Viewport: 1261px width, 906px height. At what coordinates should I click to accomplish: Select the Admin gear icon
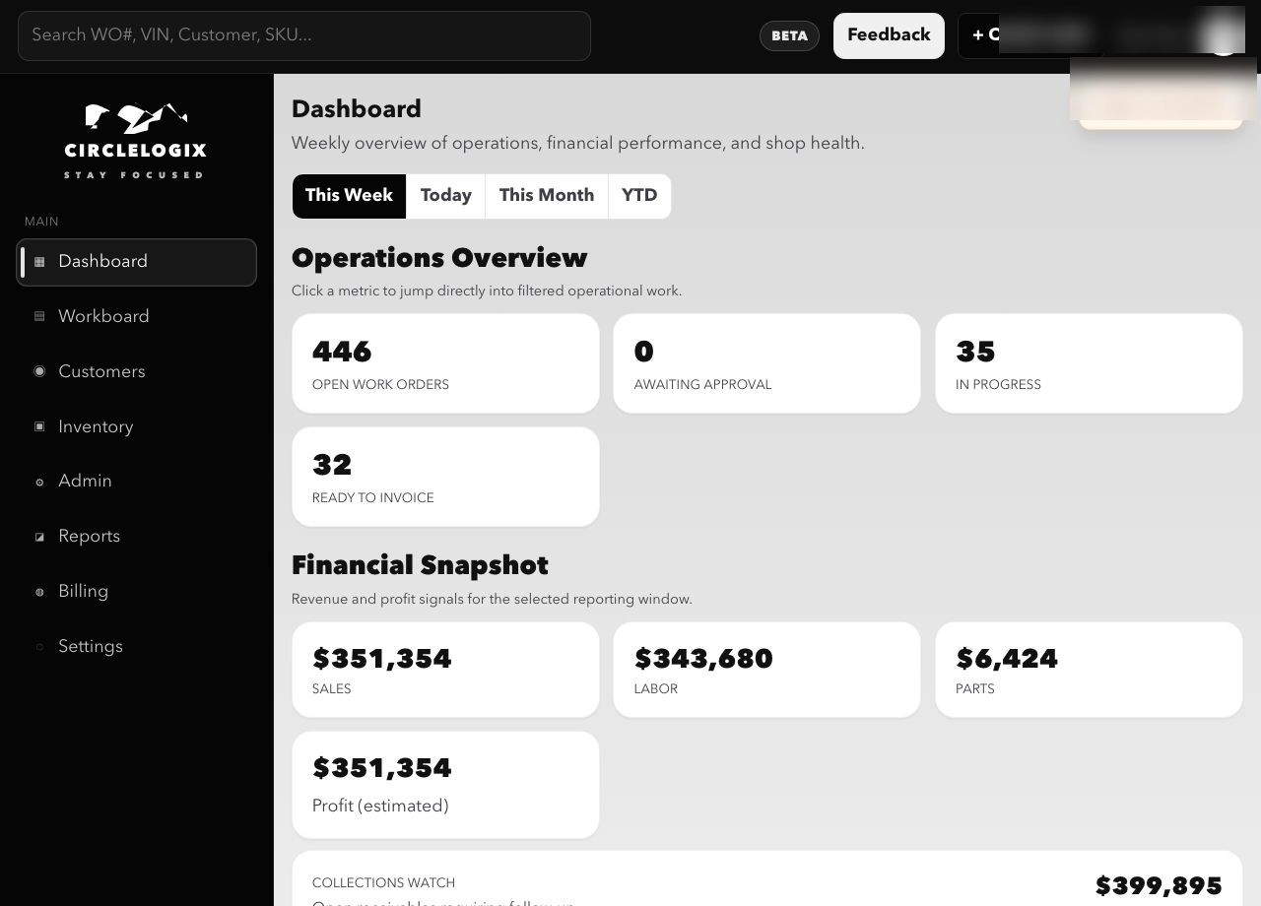[39, 482]
